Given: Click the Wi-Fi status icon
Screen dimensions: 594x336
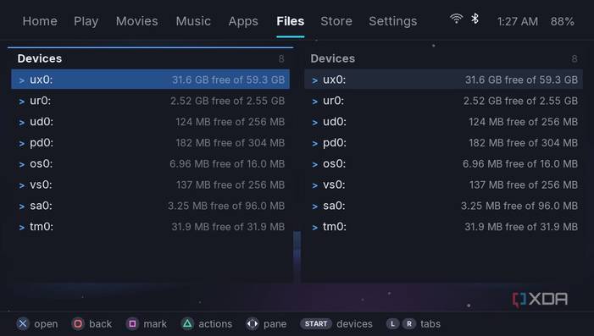Looking at the screenshot, I should (456, 19).
